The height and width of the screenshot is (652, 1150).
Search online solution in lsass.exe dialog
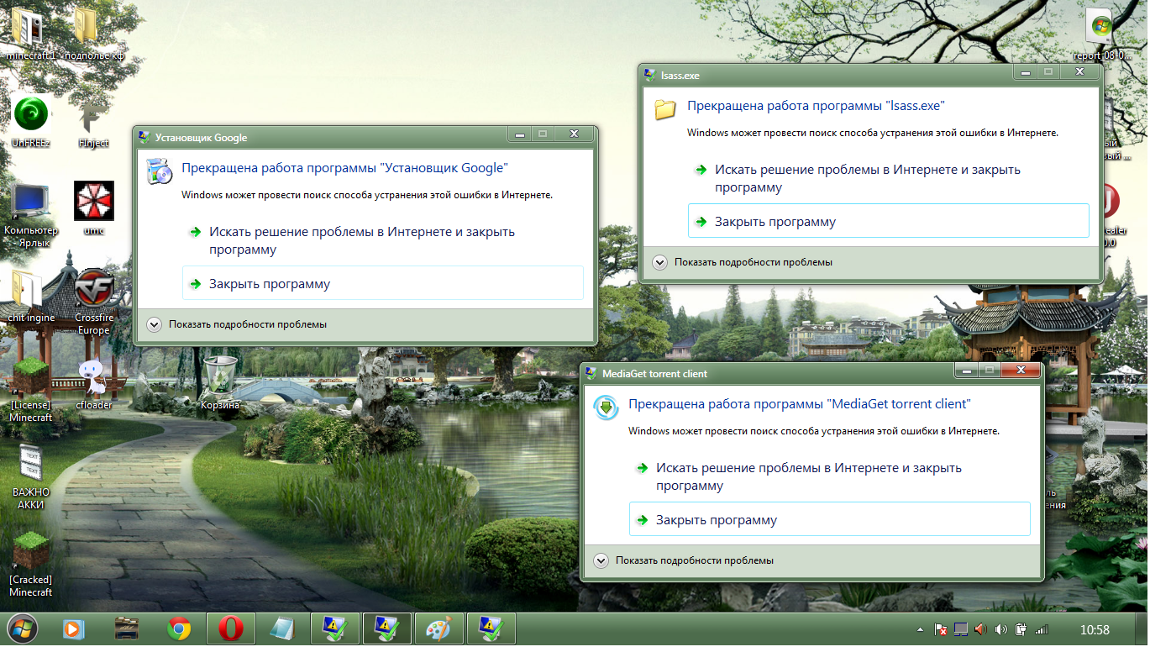[x=889, y=178]
